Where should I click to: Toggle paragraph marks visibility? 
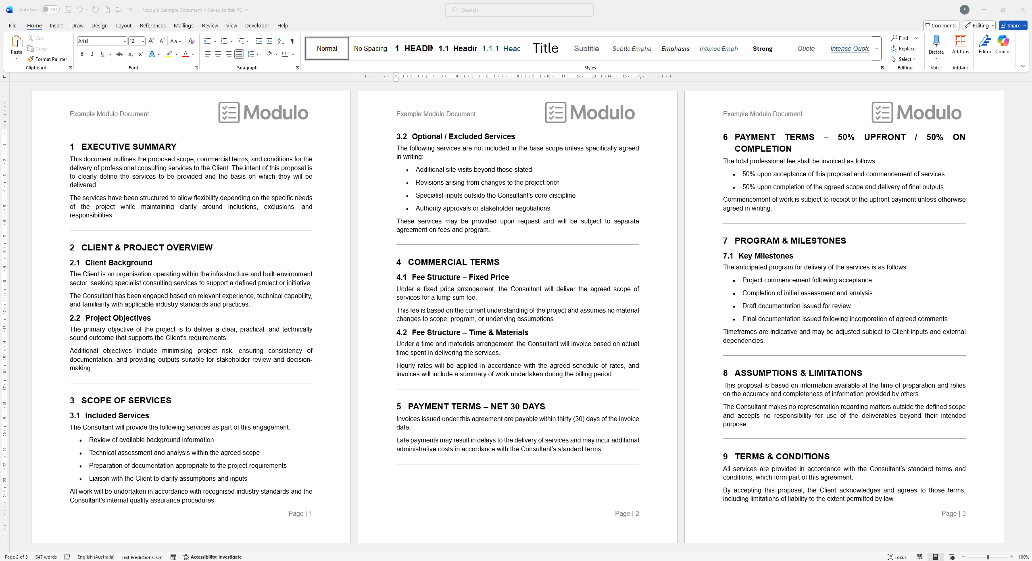(292, 41)
